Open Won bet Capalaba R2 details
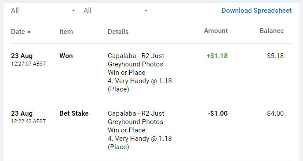Viewport: 303px width, 161px height. [x=140, y=73]
